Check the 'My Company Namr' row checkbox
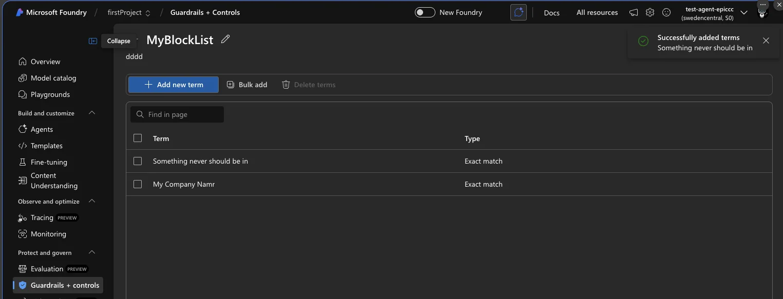This screenshot has height=299, width=783. tap(138, 184)
